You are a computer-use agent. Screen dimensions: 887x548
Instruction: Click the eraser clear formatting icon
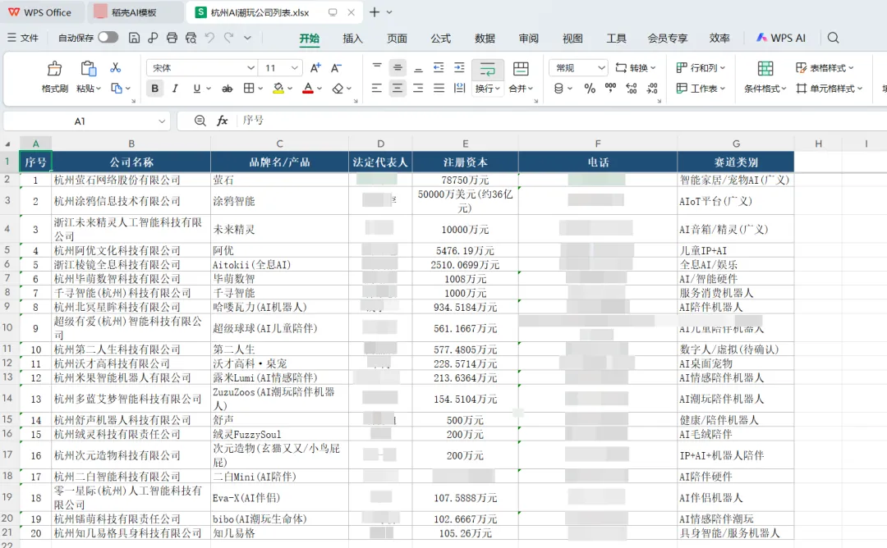[338, 89]
